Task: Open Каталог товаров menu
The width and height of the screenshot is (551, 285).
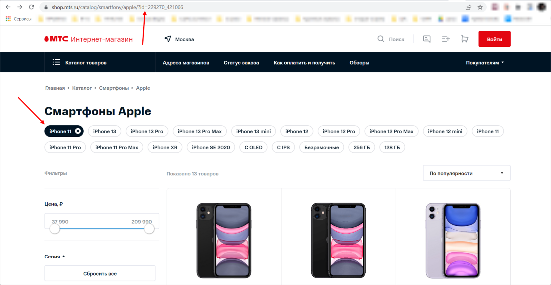Action: pos(86,62)
